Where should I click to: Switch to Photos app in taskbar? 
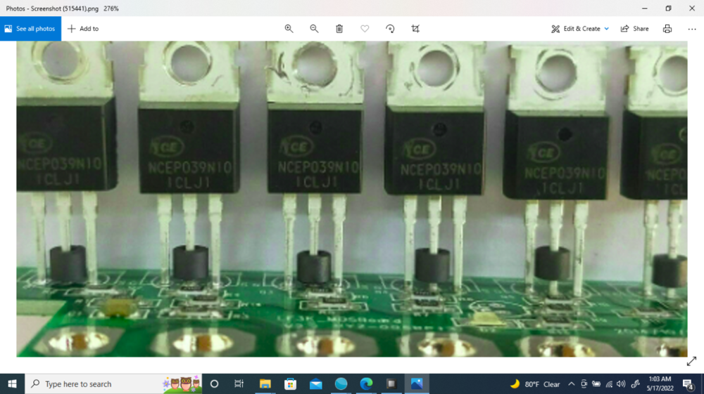[x=417, y=383]
